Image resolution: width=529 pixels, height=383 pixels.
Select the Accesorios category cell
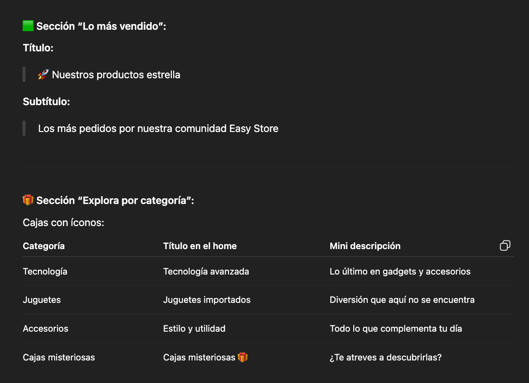(x=46, y=328)
